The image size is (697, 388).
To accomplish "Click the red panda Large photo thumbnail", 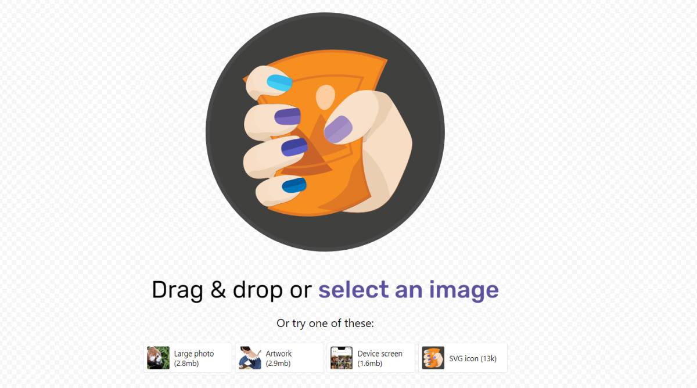I will 158,358.
